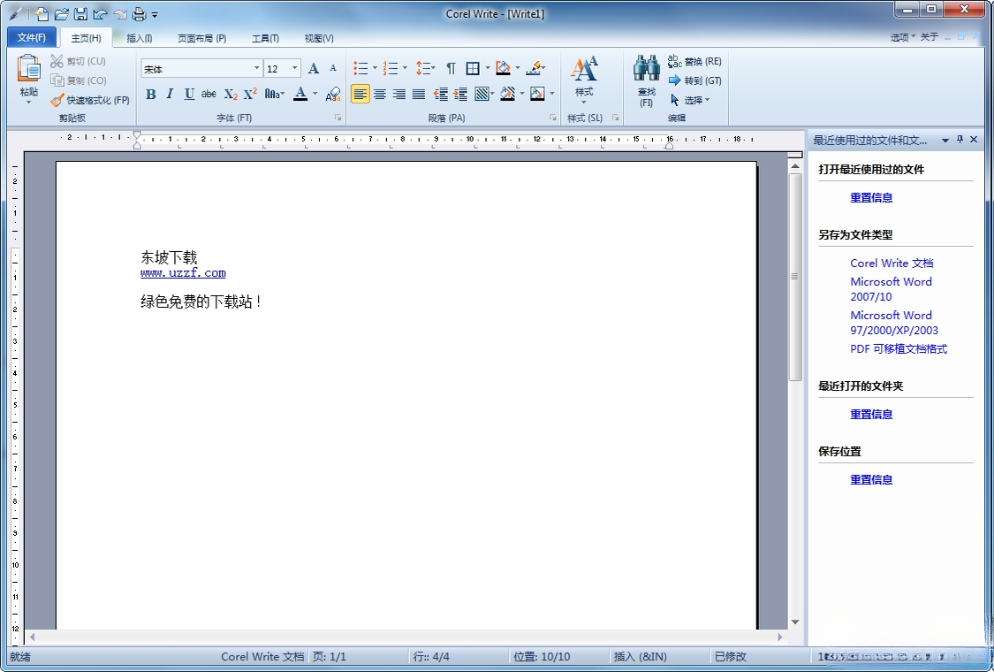The image size is (994, 672).
Task: Open a file with the folder icon
Action: pos(62,13)
